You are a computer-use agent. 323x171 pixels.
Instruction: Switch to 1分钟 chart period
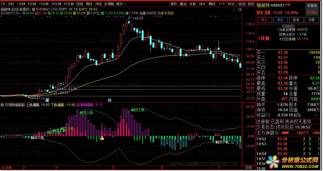pyautogui.click(x=21, y=4)
